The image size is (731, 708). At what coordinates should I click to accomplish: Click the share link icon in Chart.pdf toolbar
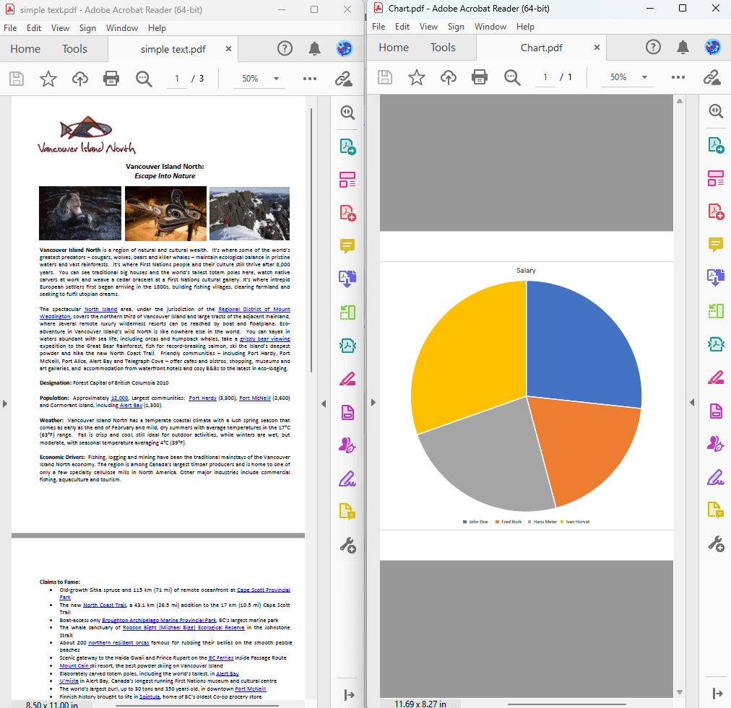click(712, 77)
